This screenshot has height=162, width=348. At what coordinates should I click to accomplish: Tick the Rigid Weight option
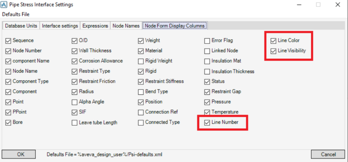coord(141,61)
